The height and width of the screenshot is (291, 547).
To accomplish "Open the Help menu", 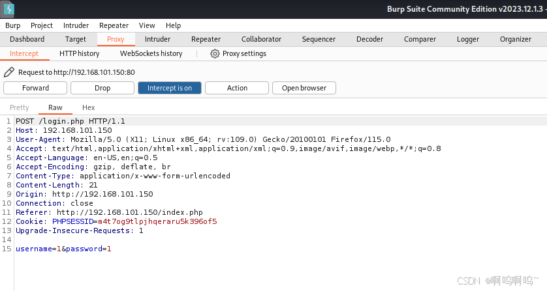I will click(x=174, y=25).
